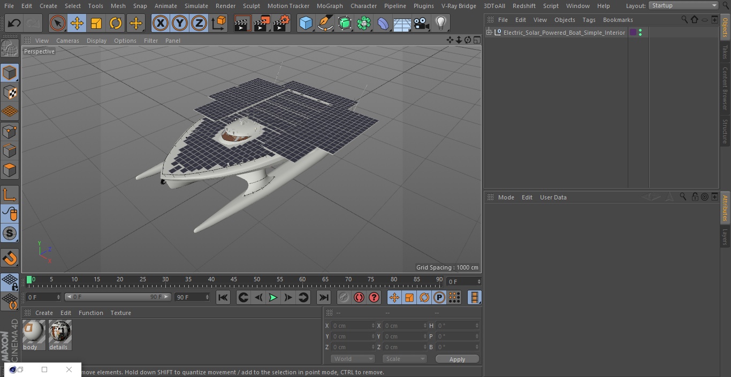The height and width of the screenshot is (377, 731).
Task: Add a Cube primitive object
Action: point(306,23)
